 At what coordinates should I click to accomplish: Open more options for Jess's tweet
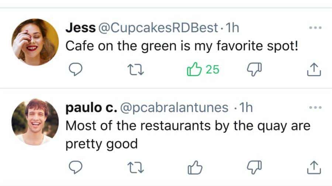click(x=316, y=28)
